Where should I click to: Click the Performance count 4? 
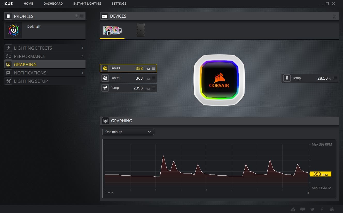coord(82,56)
